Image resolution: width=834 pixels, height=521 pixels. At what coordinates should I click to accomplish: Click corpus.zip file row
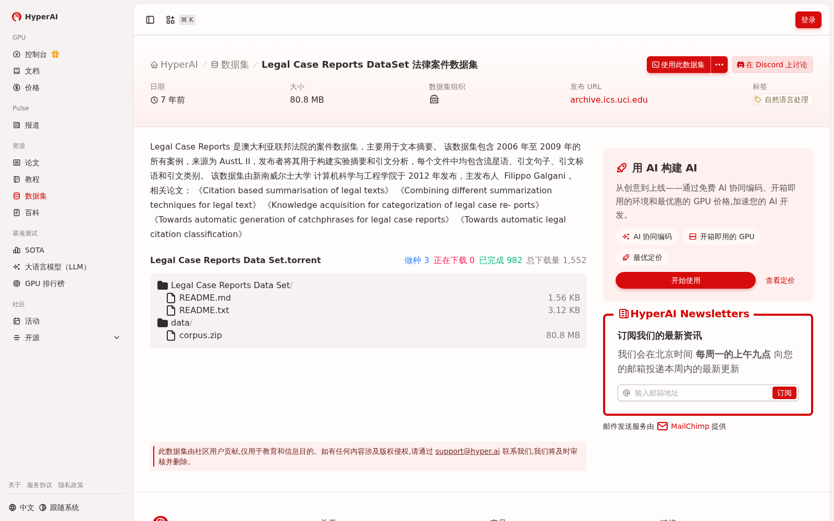[368, 335]
